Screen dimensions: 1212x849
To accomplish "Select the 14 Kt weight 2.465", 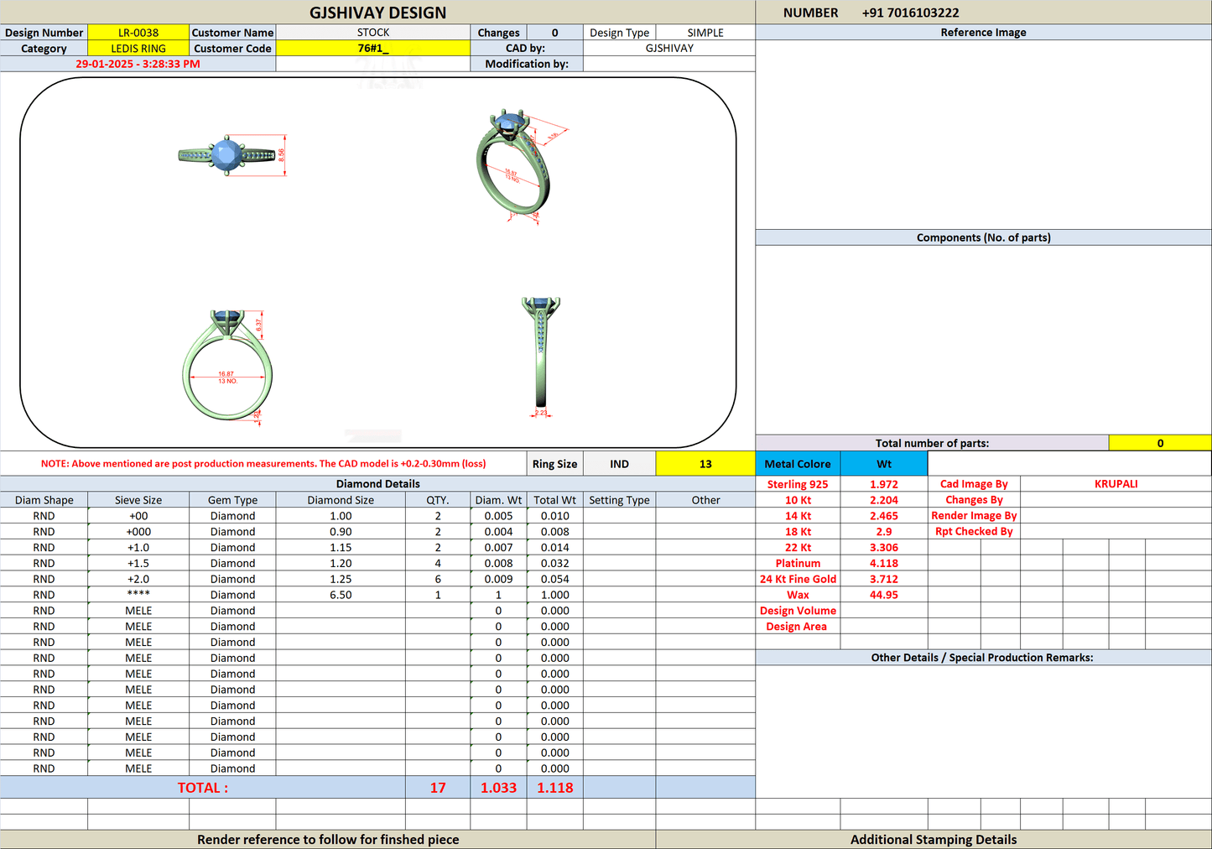I will tap(884, 516).
